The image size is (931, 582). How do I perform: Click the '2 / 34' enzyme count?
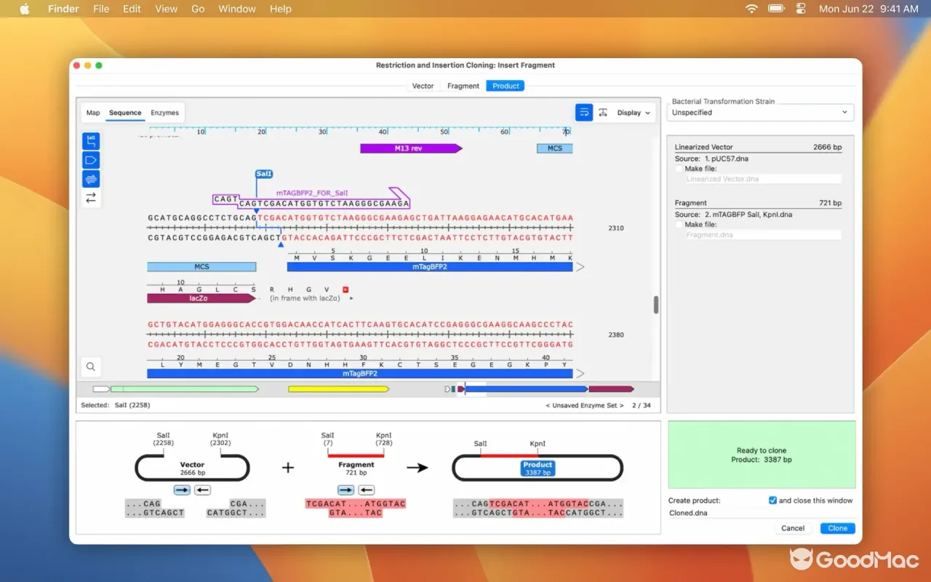[x=642, y=405]
